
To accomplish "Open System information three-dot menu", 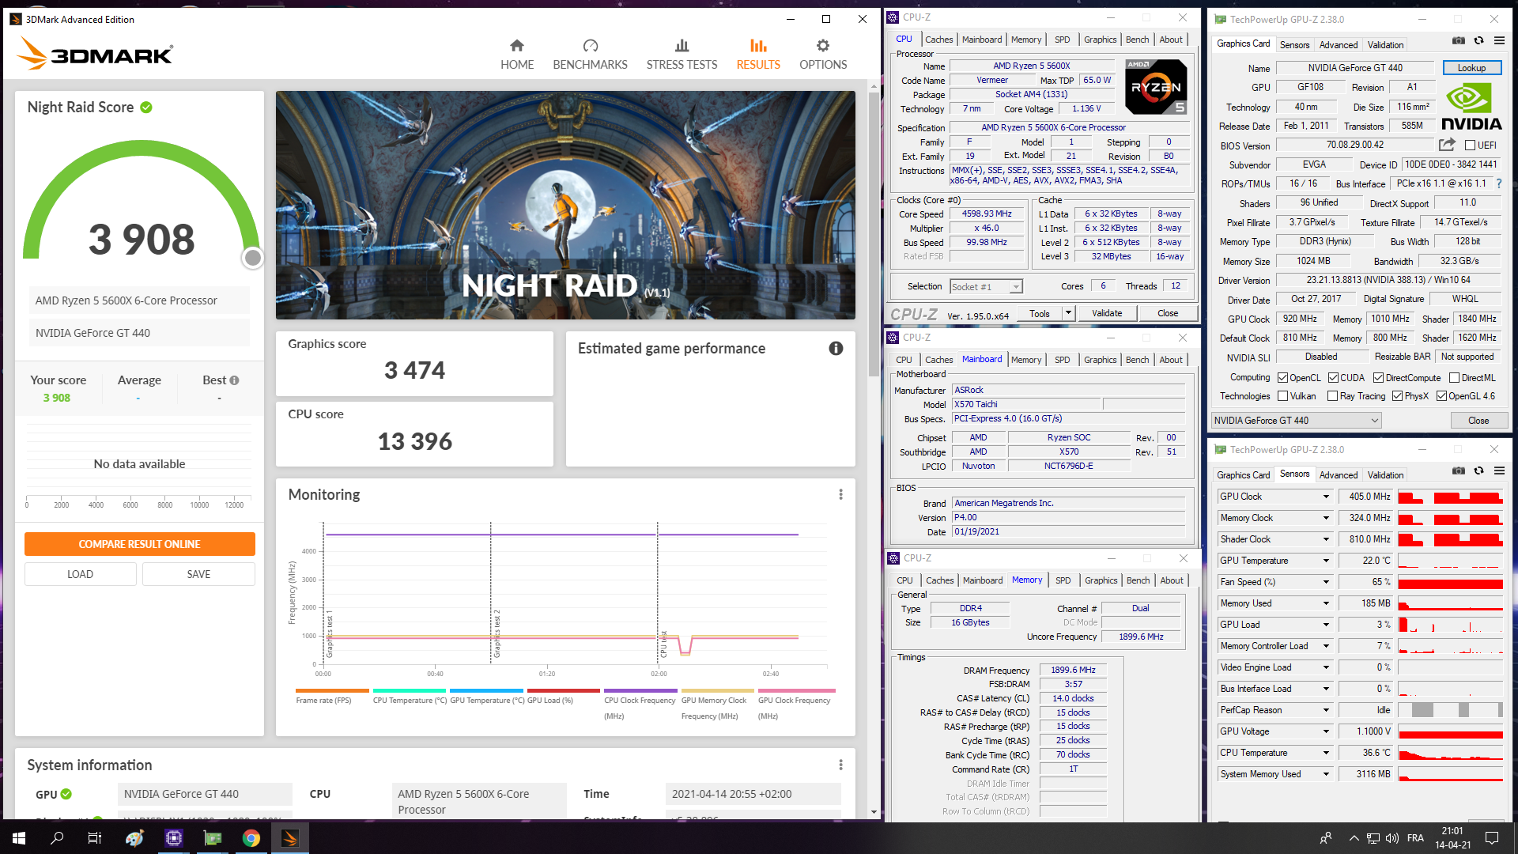I will tap(840, 765).
